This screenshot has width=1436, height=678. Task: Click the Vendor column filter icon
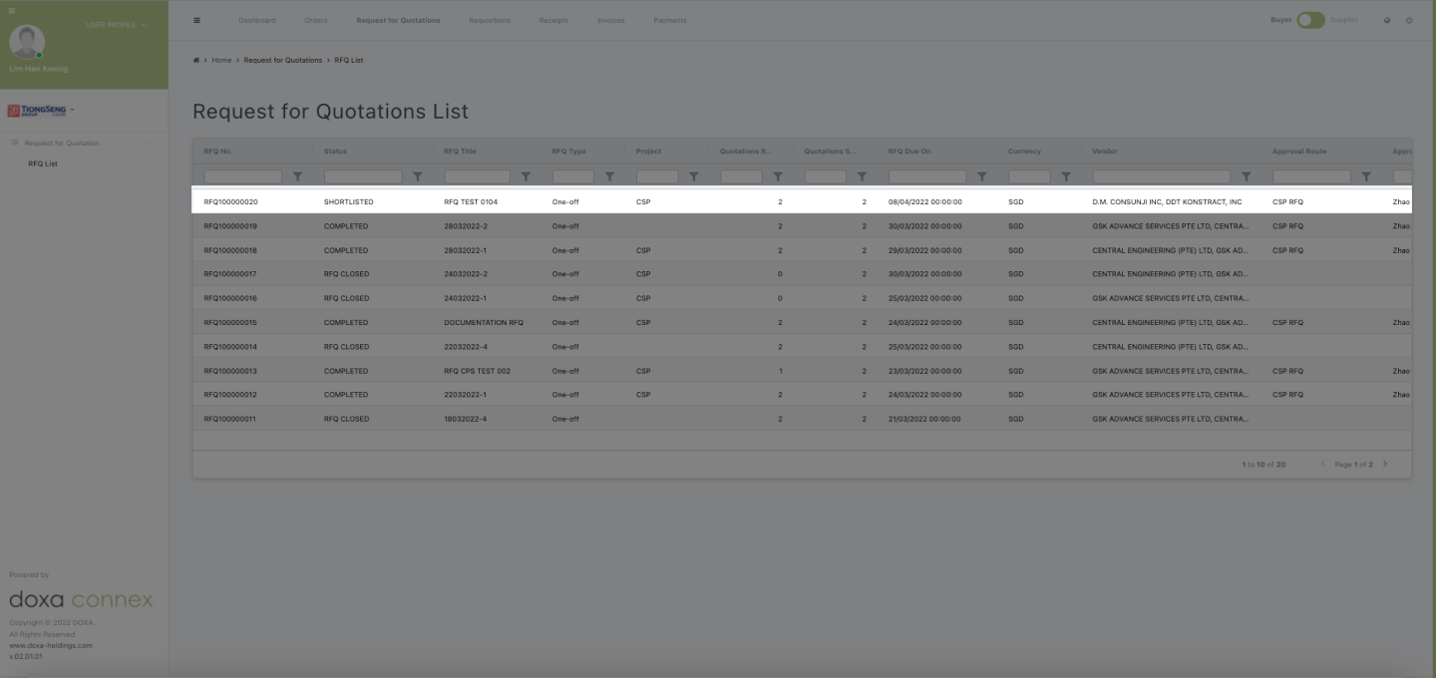click(1246, 176)
